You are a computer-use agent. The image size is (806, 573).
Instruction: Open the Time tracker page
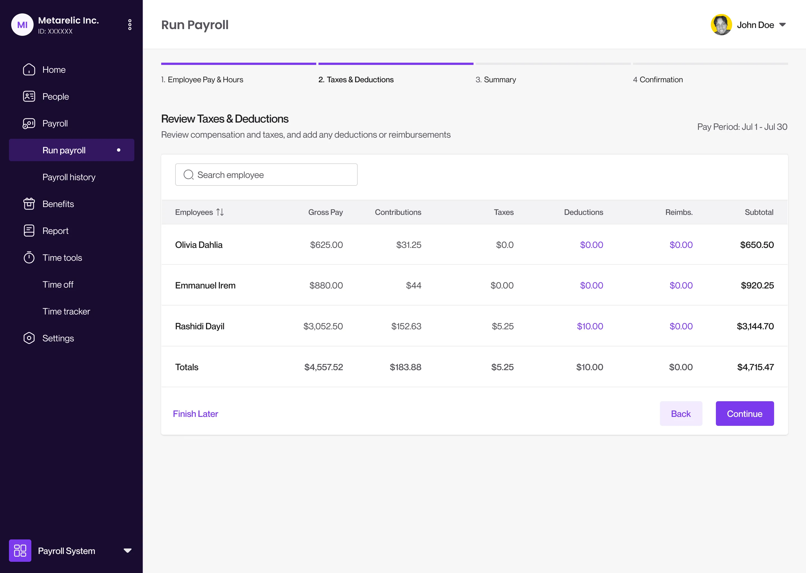66,311
